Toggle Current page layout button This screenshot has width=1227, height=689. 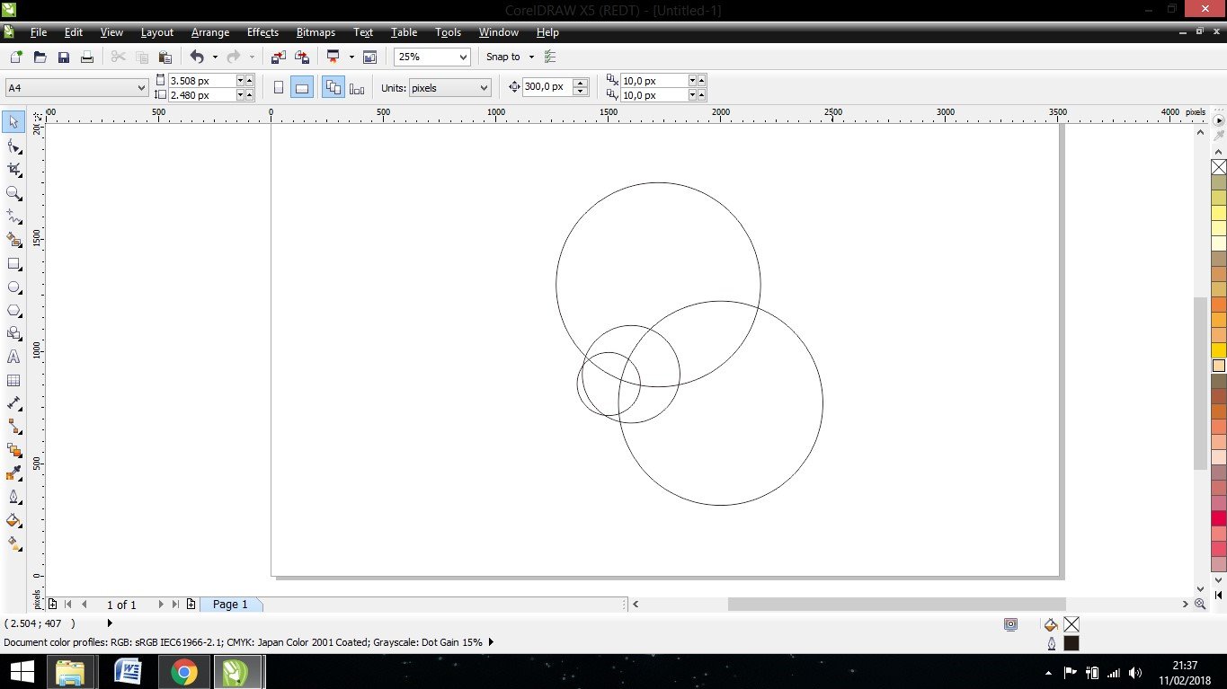[x=357, y=87]
